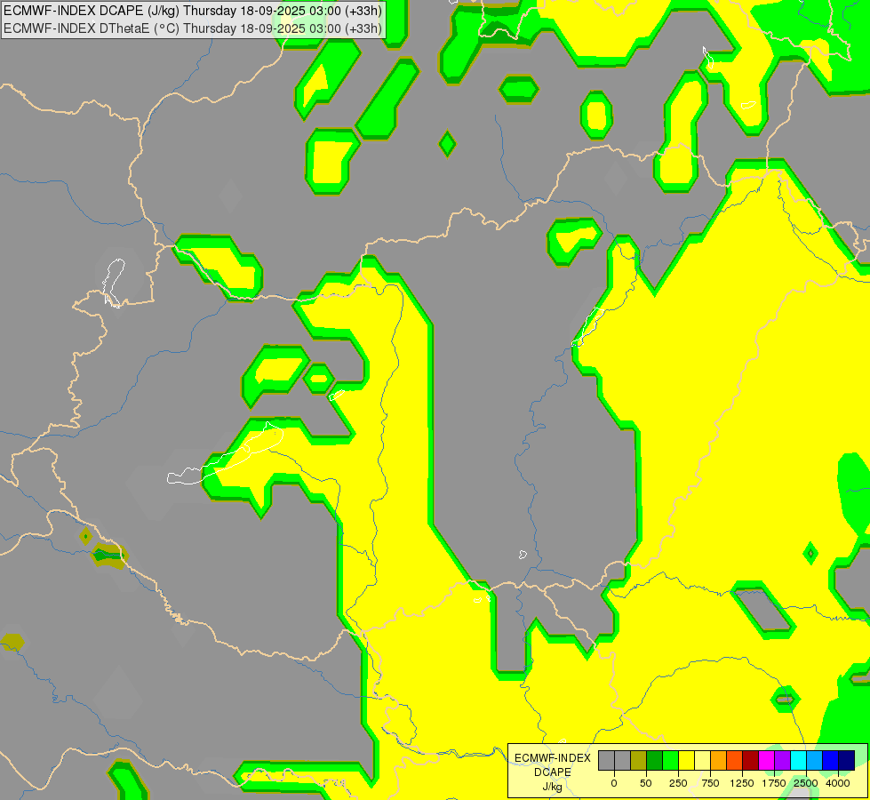Click the dark green swatch in the legend
Viewport: 870px width, 800px height.
coord(655,760)
